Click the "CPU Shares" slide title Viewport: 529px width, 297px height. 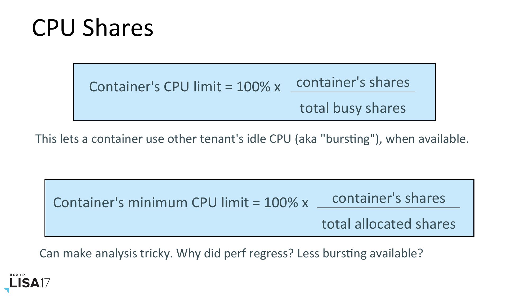(92, 27)
